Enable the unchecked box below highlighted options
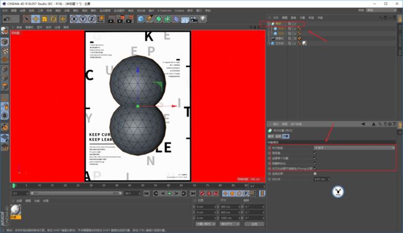Image resolution: width=403 pixels, height=233 pixels. pos(315,174)
